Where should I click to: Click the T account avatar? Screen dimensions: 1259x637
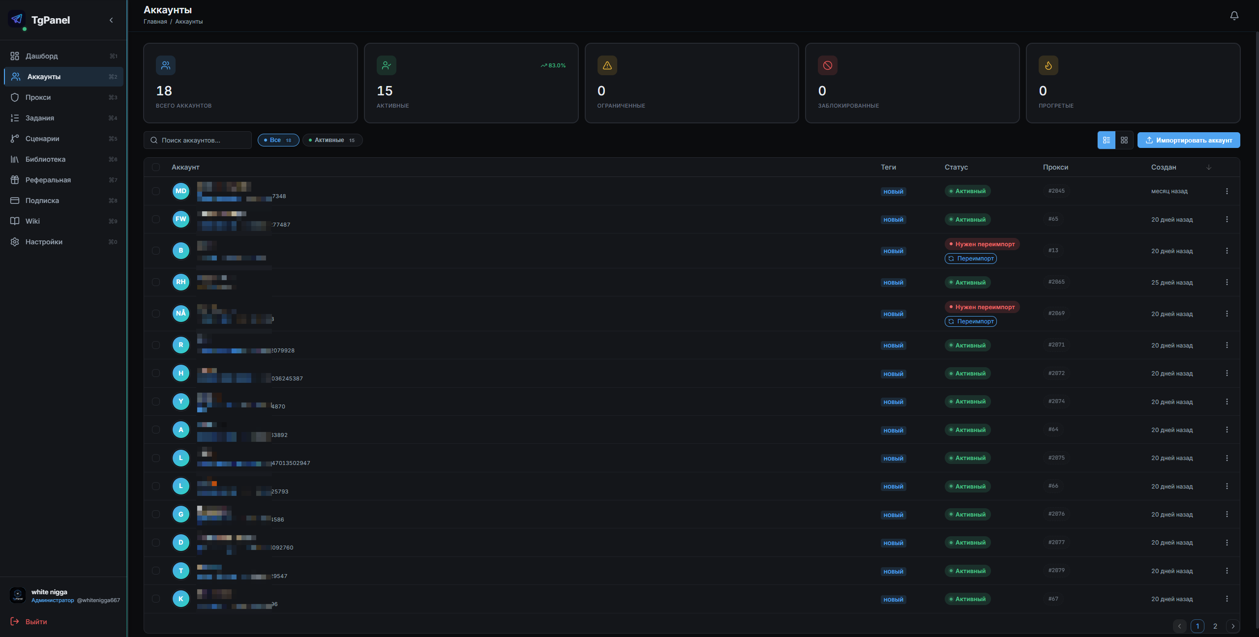[181, 571]
